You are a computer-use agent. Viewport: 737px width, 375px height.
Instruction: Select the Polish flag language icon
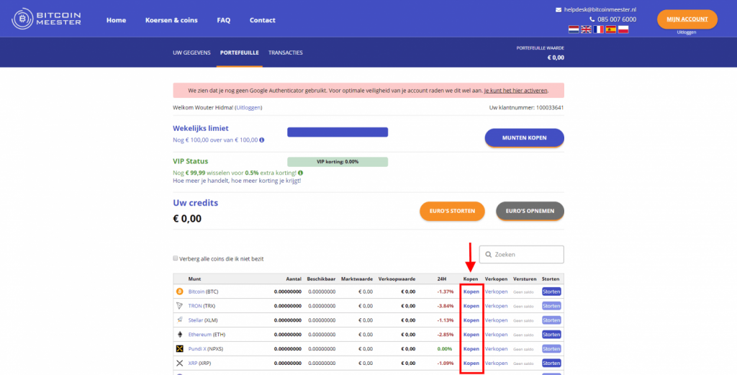[x=623, y=30]
